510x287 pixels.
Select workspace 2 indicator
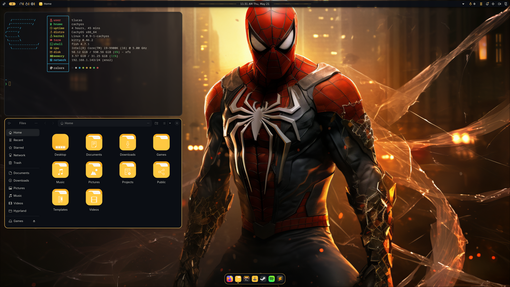pos(12,4)
